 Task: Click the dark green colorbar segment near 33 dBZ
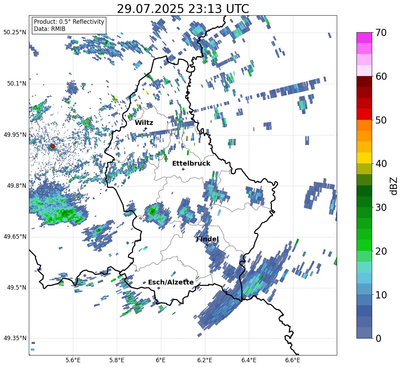[364, 191]
